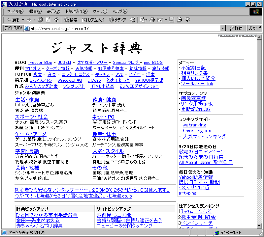Click the page icon in the status bar
This screenshot has height=237, width=264.
pos(4,233)
